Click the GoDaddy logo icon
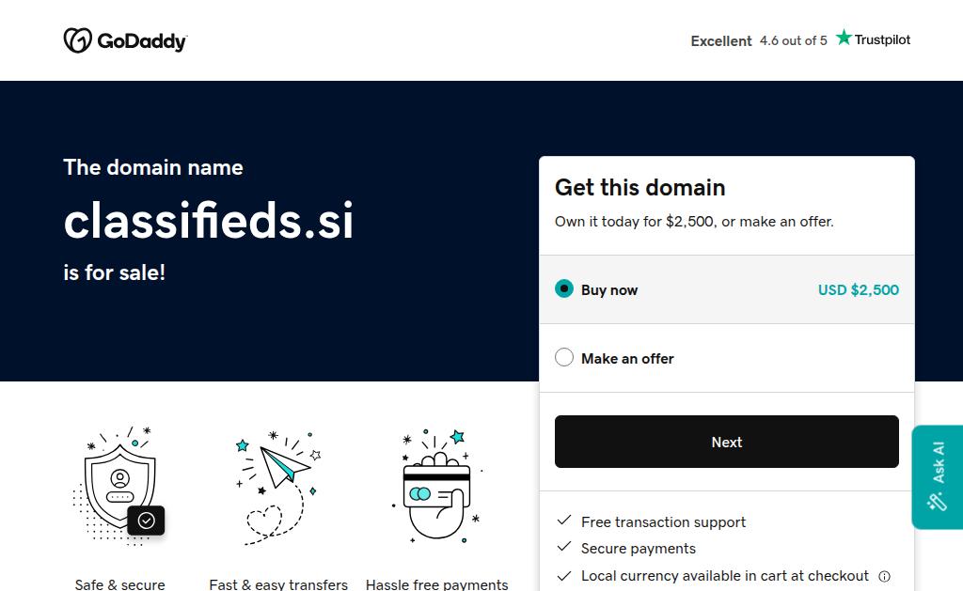 (77, 40)
